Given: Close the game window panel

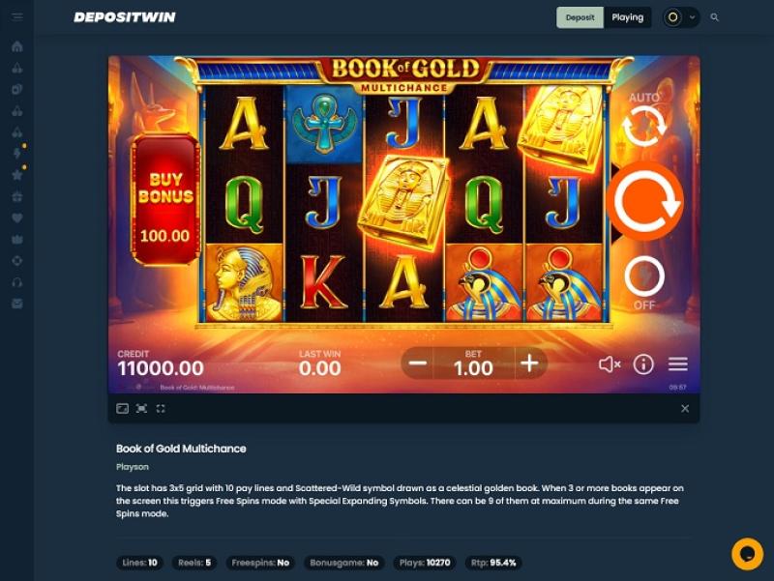Looking at the screenshot, I should click(685, 408).
